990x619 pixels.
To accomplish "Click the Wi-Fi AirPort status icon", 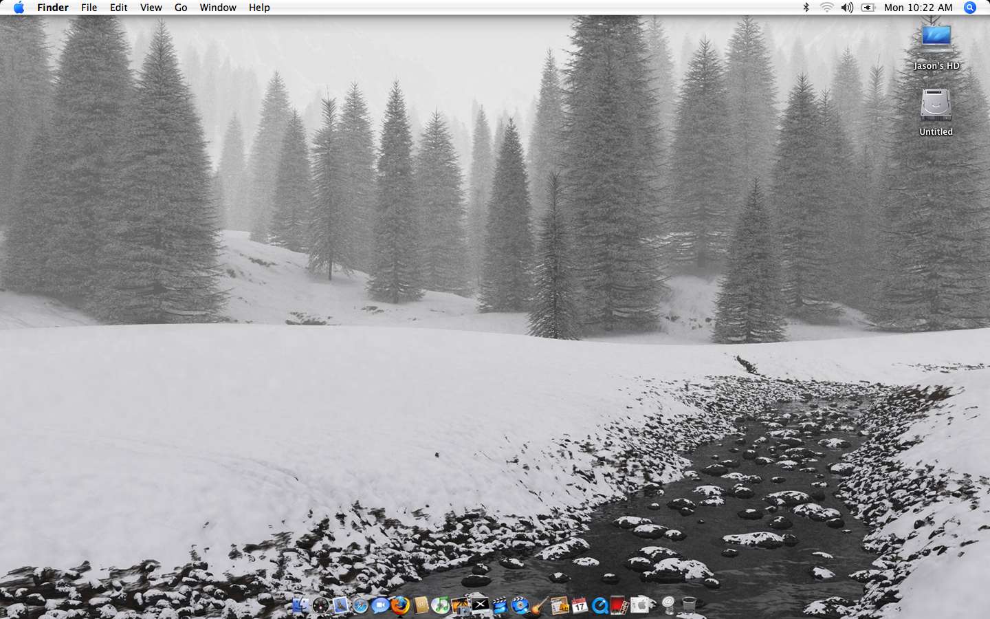I will (826, 8).
